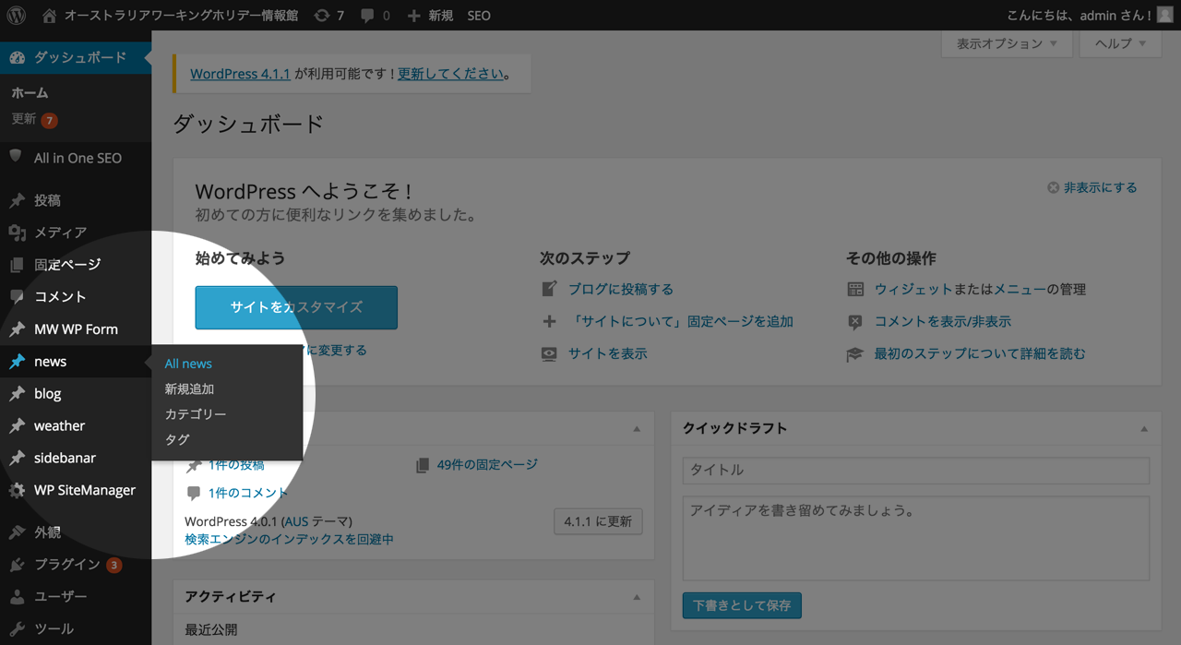
Task: Collapse the overview panel above アクティビティ
Action: pyautogui.click(x=637, y=429)
